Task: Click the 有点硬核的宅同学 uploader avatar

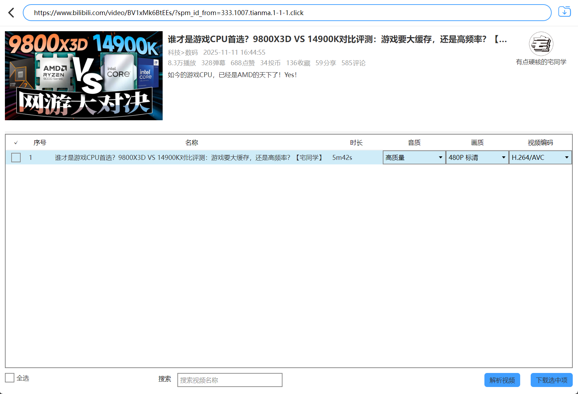Action: point(541,44)
